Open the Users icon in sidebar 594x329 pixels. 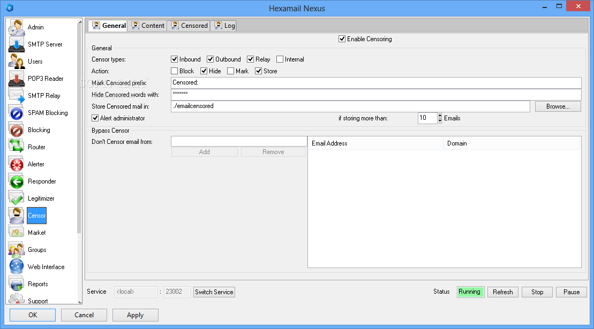17,62
